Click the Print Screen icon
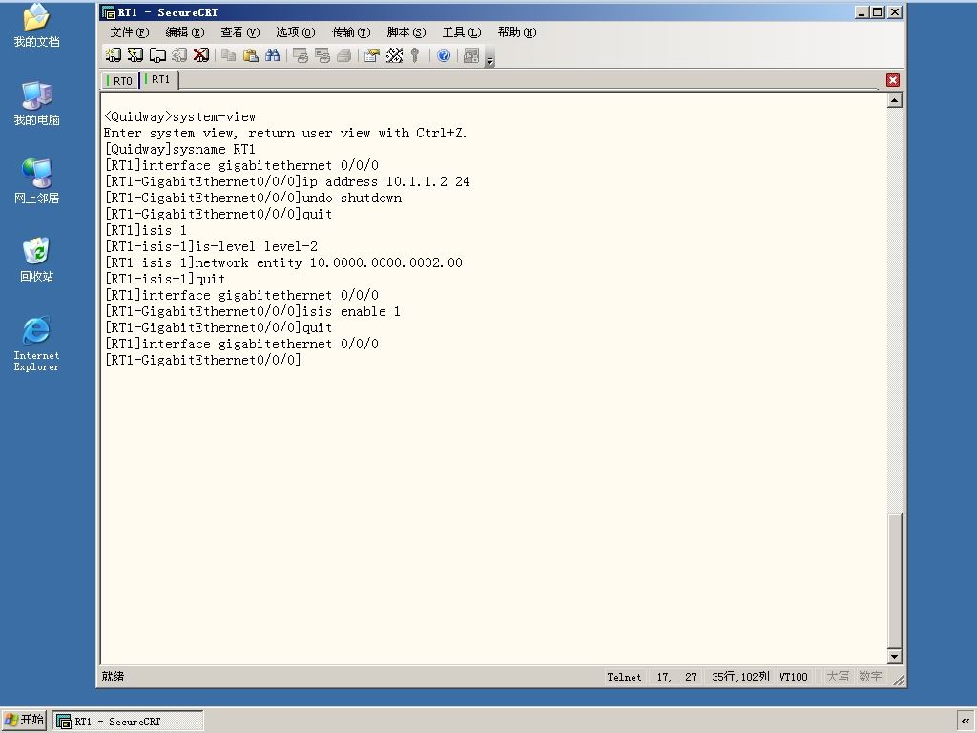 pos(301,55)
